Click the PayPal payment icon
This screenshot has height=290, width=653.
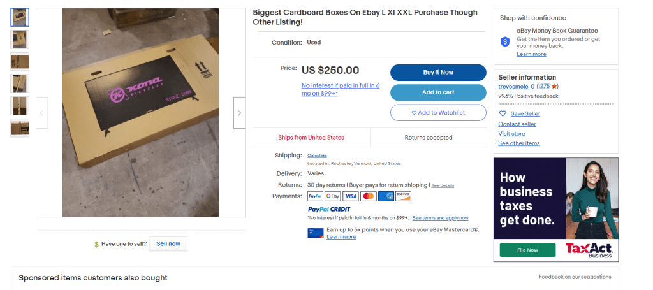315,196
